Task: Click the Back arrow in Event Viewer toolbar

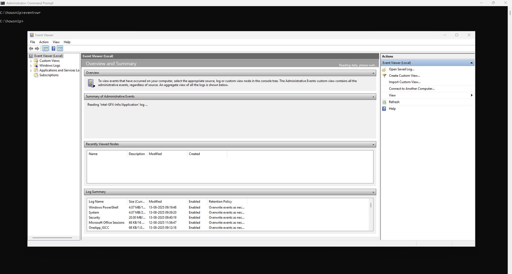Action: 31,49
